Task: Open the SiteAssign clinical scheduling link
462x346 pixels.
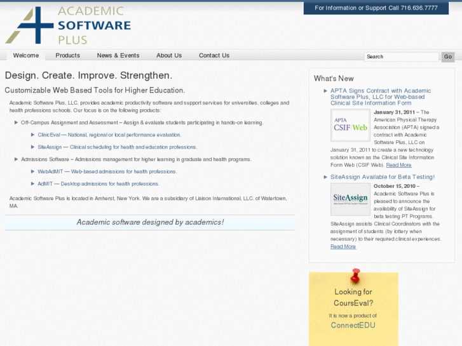Action: [118, 147]
